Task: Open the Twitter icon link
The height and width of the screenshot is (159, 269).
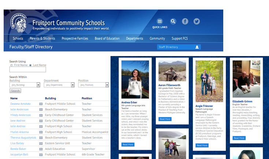Action: (197, 22)
